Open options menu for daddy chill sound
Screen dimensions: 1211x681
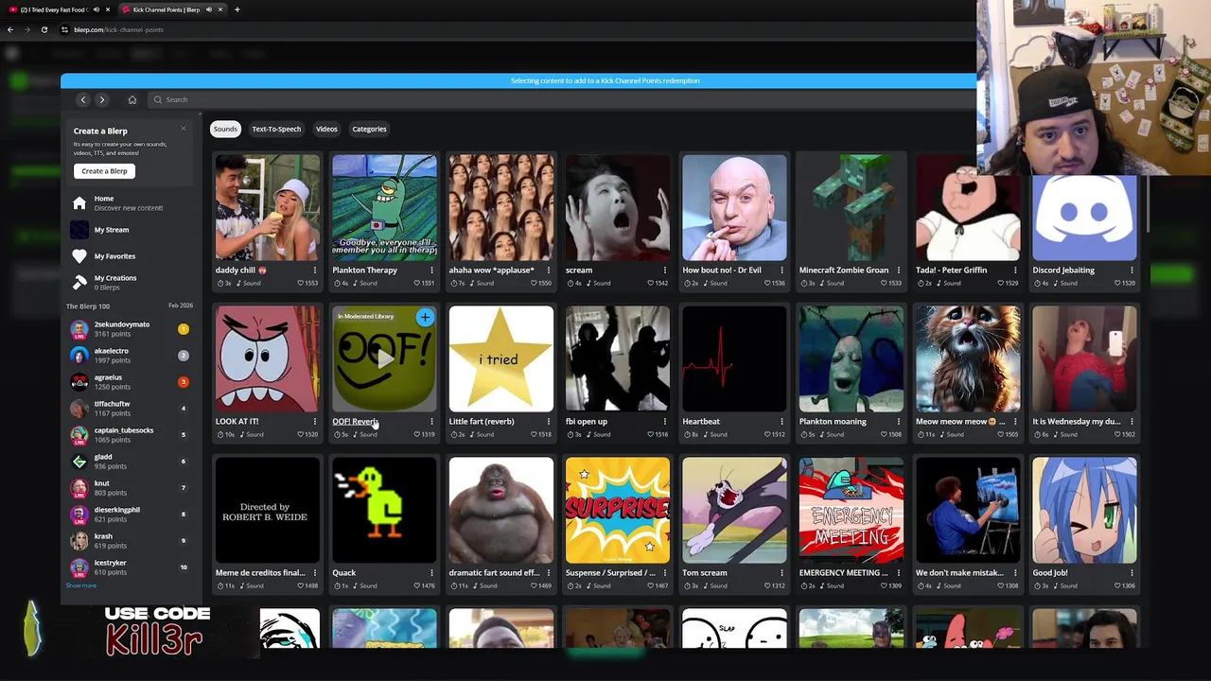tap(315, 271)
